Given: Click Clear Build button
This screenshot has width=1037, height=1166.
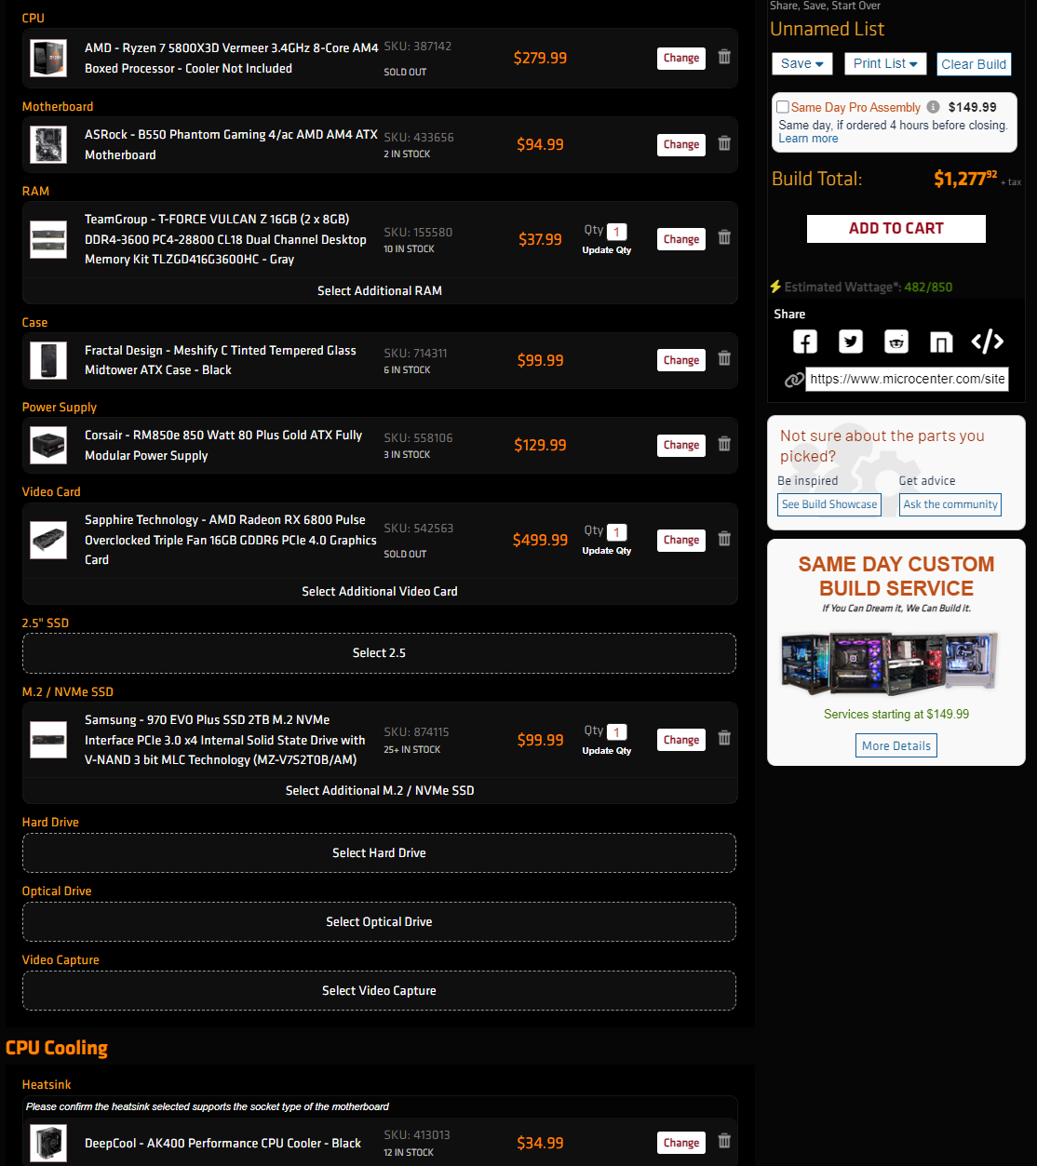Looking at the screenshot, I should (x=974, y=64).
